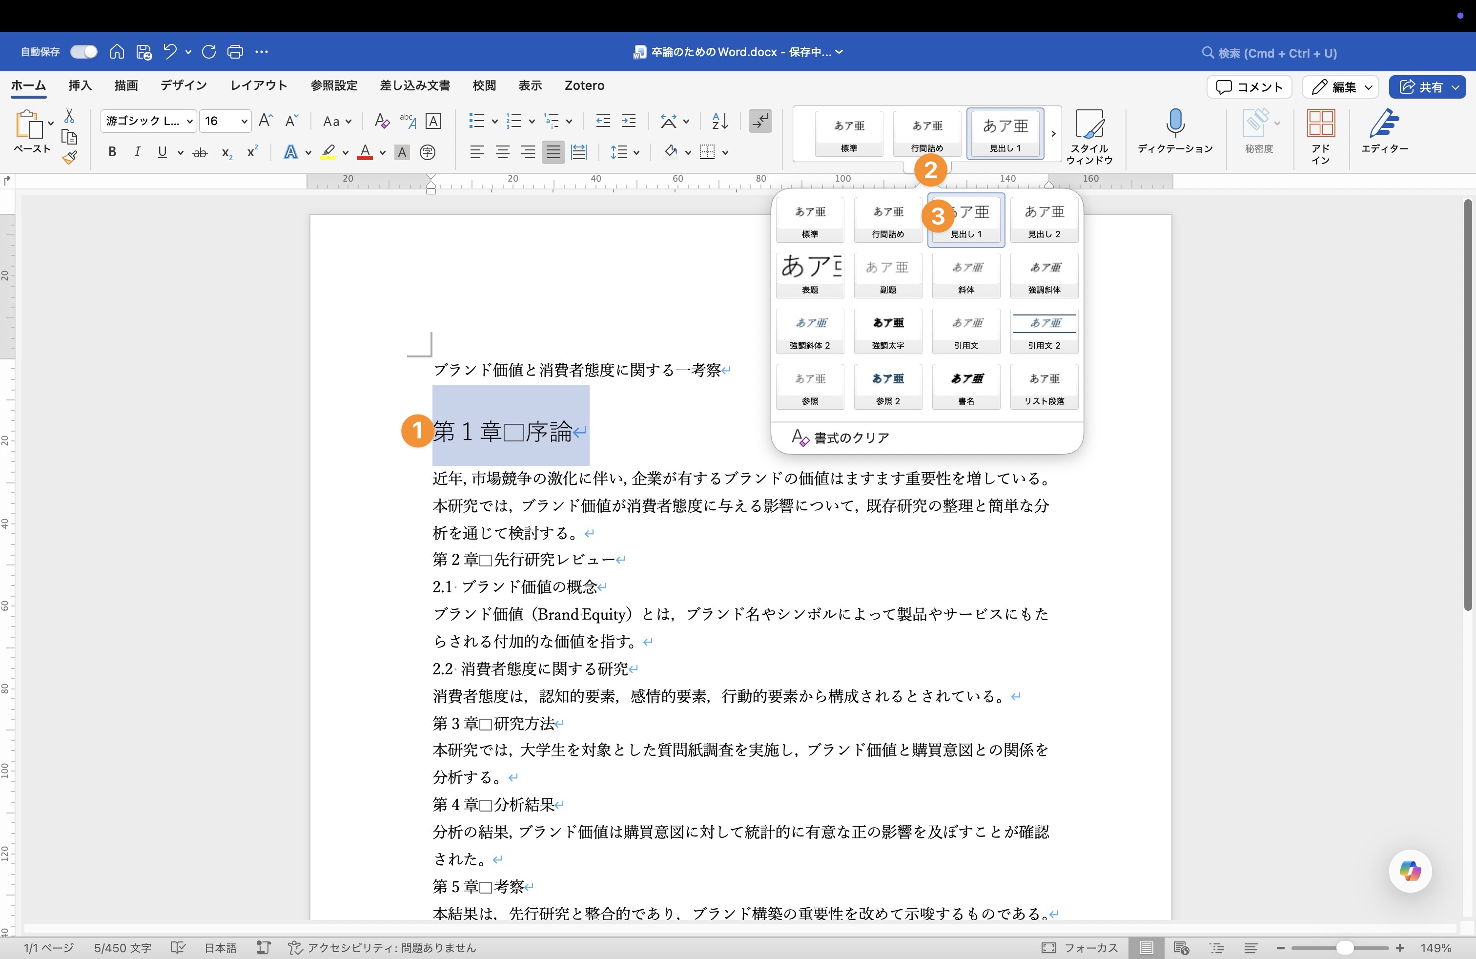Run spell check from the status bar

[x=178, y=948]
